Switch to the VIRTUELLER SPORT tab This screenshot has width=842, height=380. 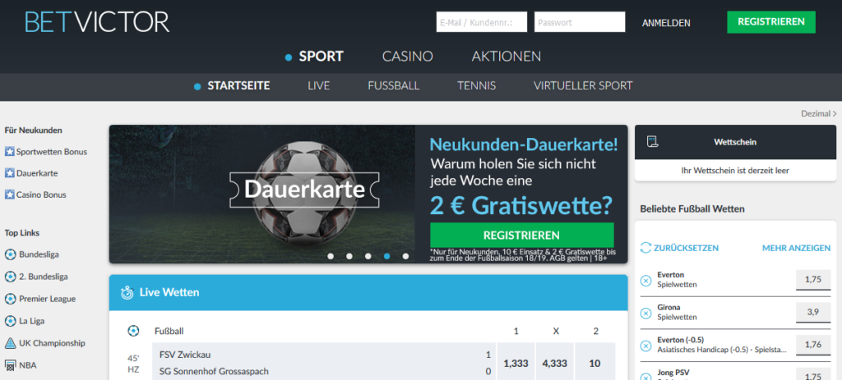pos(583,85)
